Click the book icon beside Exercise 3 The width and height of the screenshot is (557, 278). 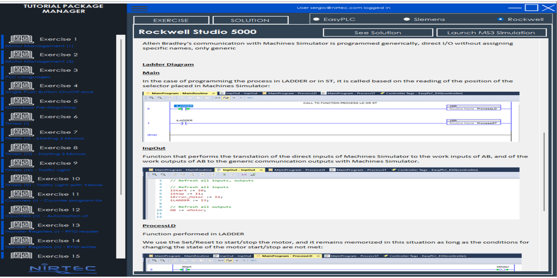tap(21, 70)
